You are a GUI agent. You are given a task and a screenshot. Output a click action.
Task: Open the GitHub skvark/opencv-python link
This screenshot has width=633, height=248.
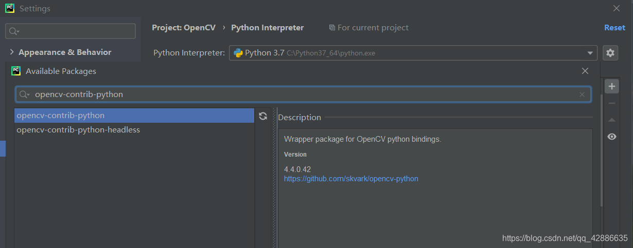pyautogui.click(x=351, y=179)
